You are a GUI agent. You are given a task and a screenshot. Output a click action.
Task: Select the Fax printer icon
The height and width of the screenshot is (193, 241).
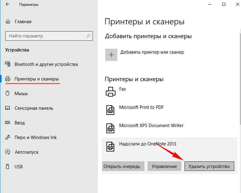[111, 91]
